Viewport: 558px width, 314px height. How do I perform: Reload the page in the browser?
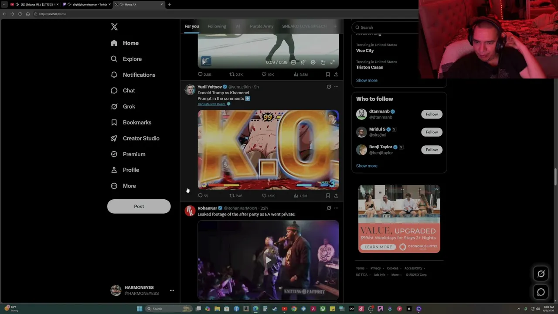coord(20,14)
